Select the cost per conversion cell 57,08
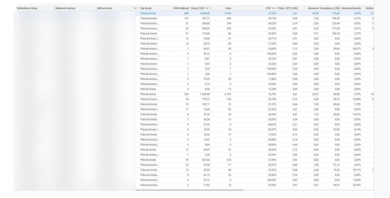The width and height of the screenshot is (390, 198). 337,129
